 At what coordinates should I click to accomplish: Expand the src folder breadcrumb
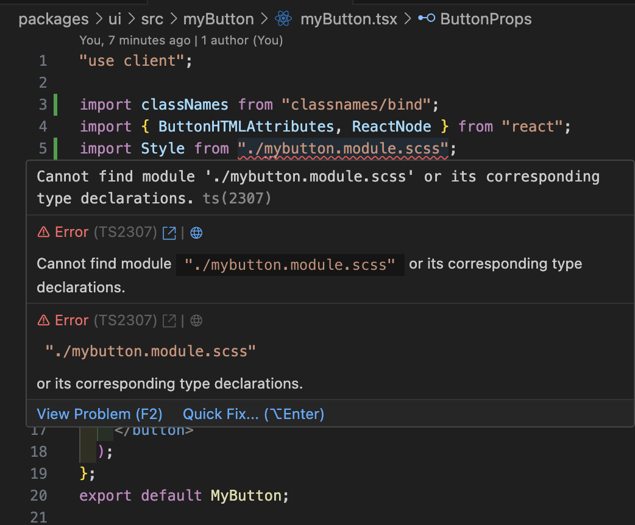click(x=152, y=19)
